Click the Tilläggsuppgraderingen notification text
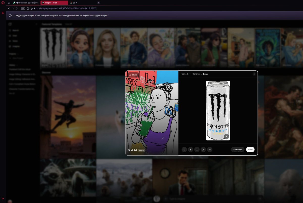 click(61, 15)
